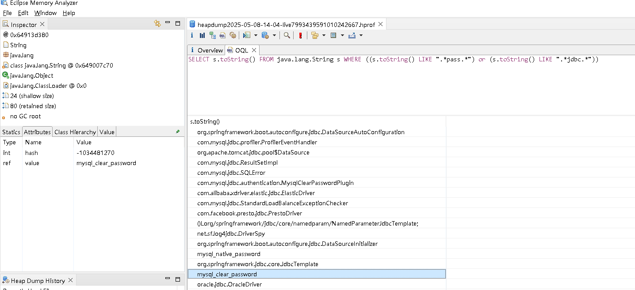Open the Edit menu

pyautogui.click(x=23, y=13)
